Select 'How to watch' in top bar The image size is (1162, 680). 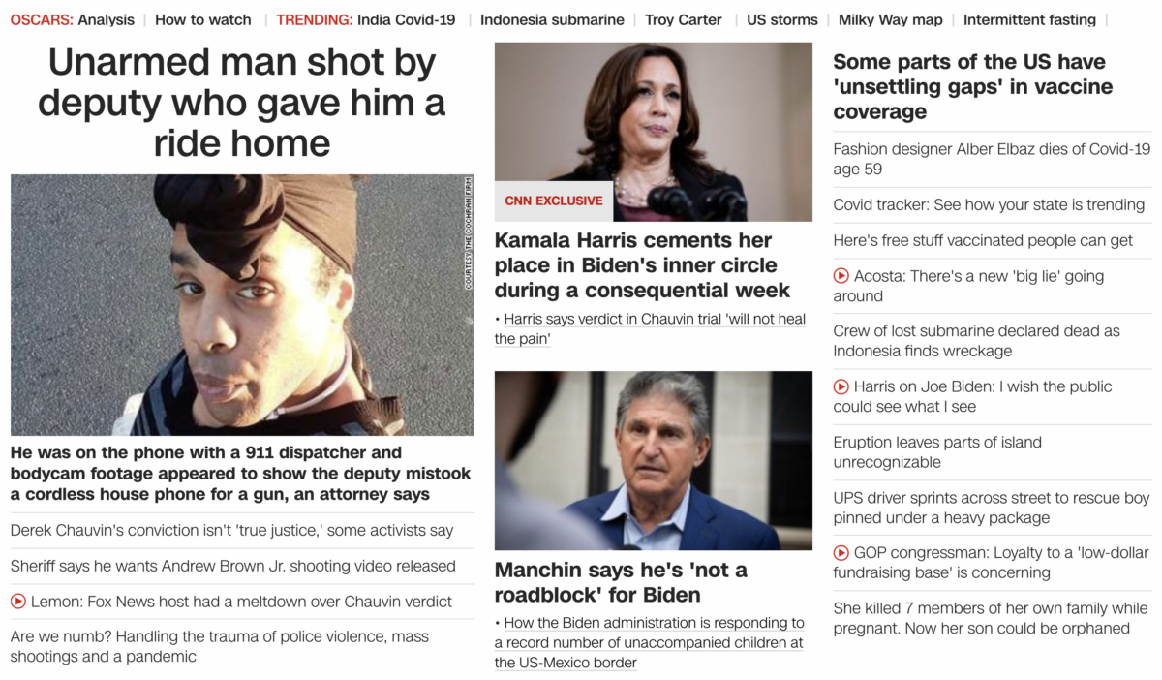click(x=203, y=19)
